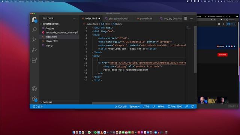Split the editor to the right
Viewport: 240px width, 135px height.
click(186, 18)
